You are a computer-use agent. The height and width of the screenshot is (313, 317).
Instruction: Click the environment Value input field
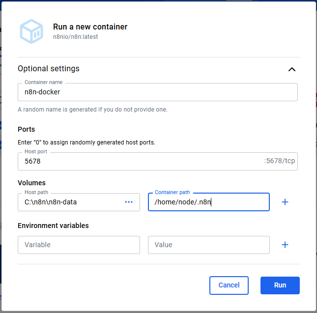click(209, 245)
